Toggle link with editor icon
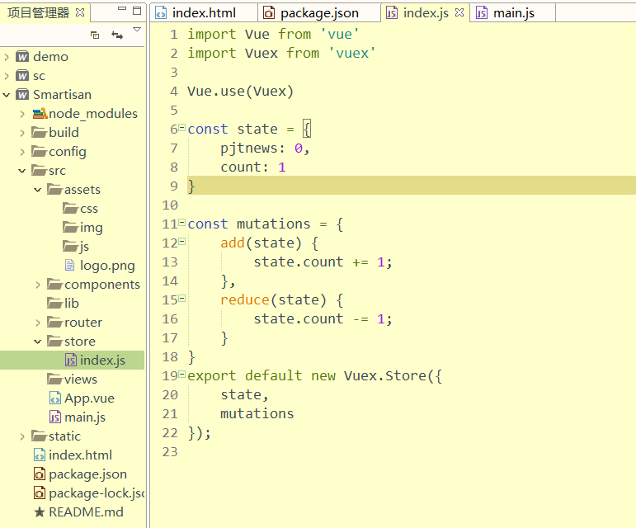Viewport: 636px width, 528px height. [x=117, y=35]
